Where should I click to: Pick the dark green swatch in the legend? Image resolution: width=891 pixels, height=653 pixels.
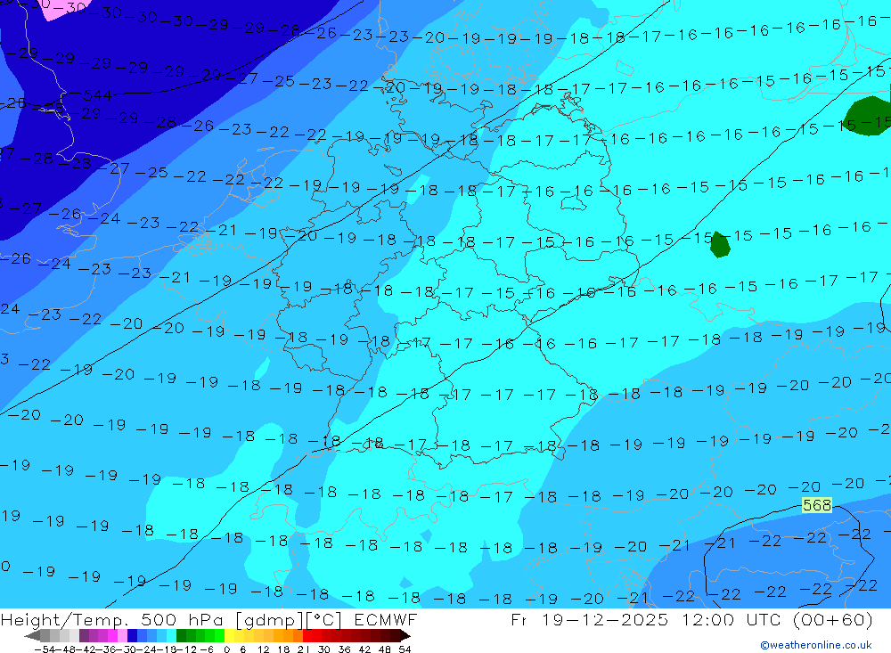[181, 635]
